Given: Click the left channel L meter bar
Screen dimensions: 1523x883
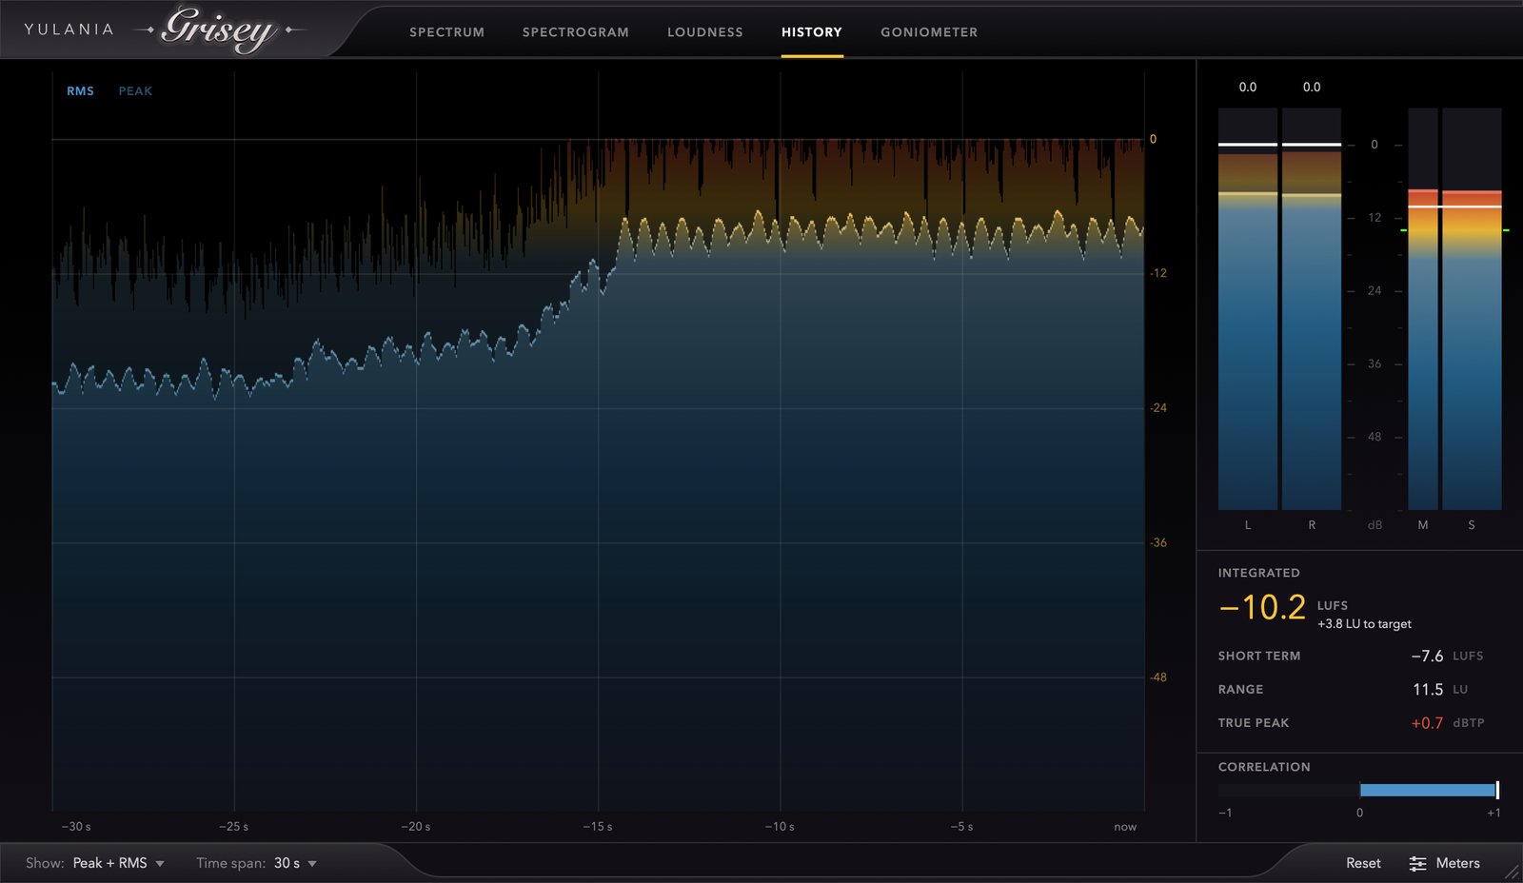Looking at the screenshot, I should click(1248, 308).
